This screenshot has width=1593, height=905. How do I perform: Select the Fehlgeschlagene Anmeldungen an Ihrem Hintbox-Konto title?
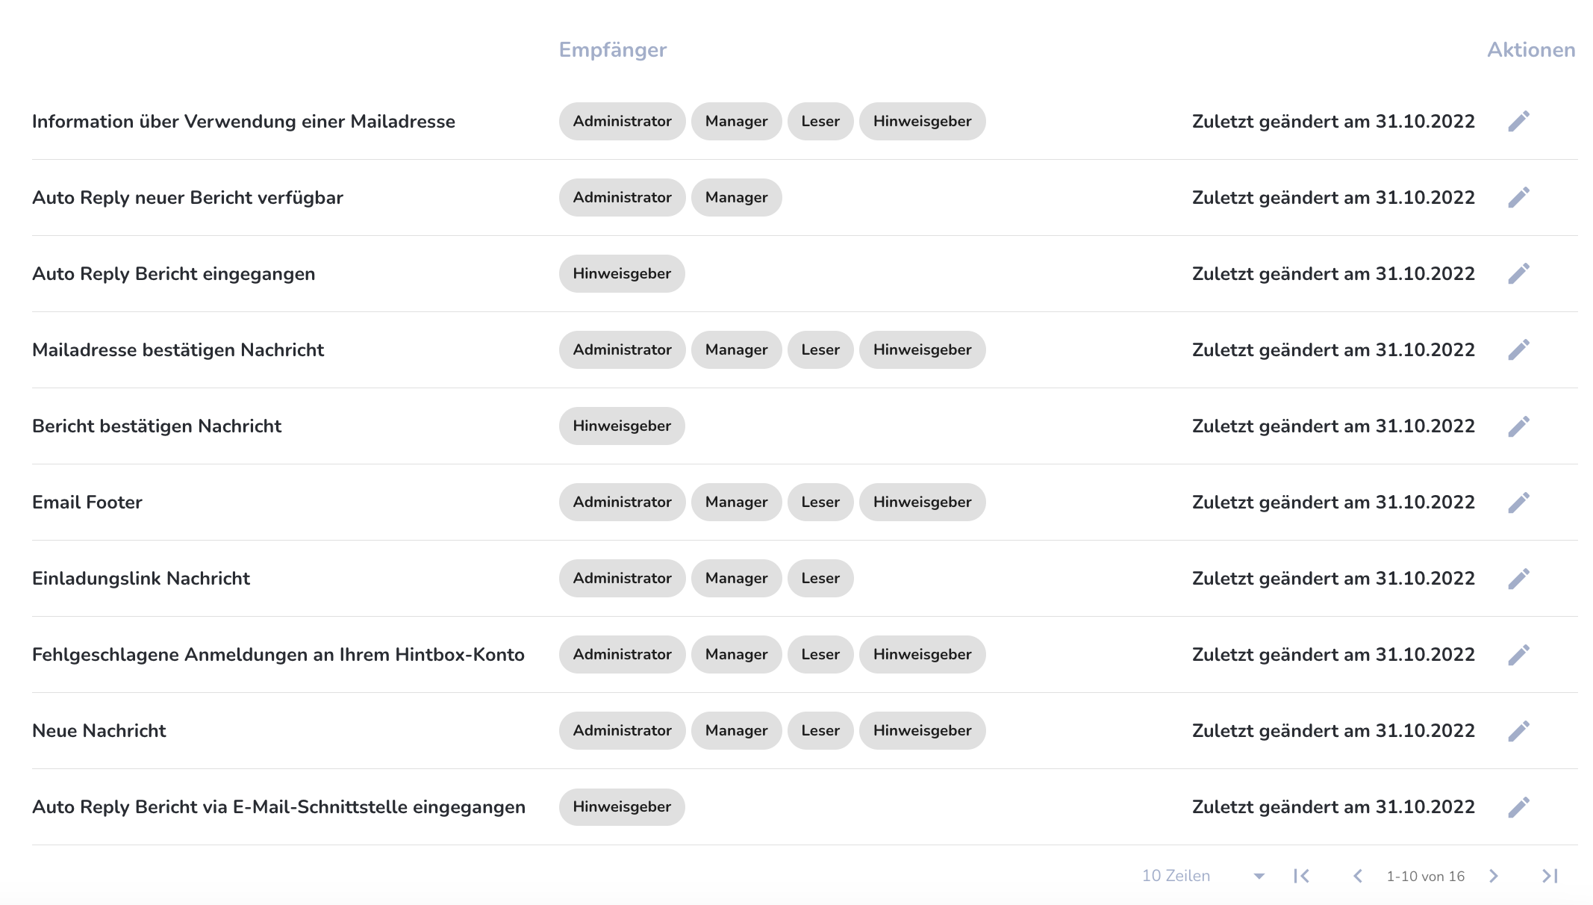click(x=278, y=654)
